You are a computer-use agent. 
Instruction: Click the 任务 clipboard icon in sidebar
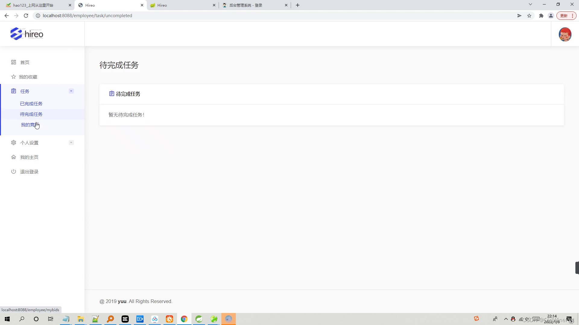pyautogui.click(x=14, y=91)
